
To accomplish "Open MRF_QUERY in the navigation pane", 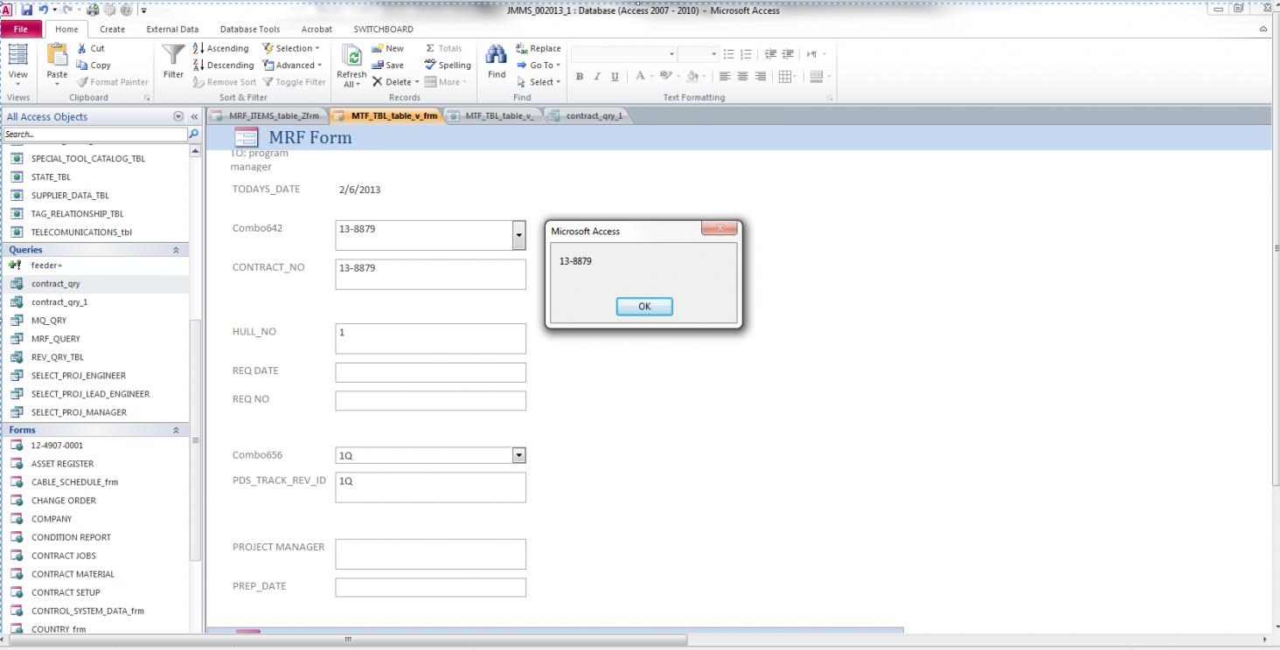I will click(x=55, y=339).
